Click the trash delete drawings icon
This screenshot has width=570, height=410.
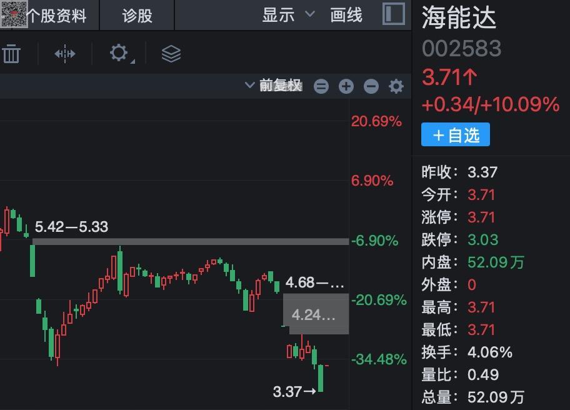tap(11, 54)
